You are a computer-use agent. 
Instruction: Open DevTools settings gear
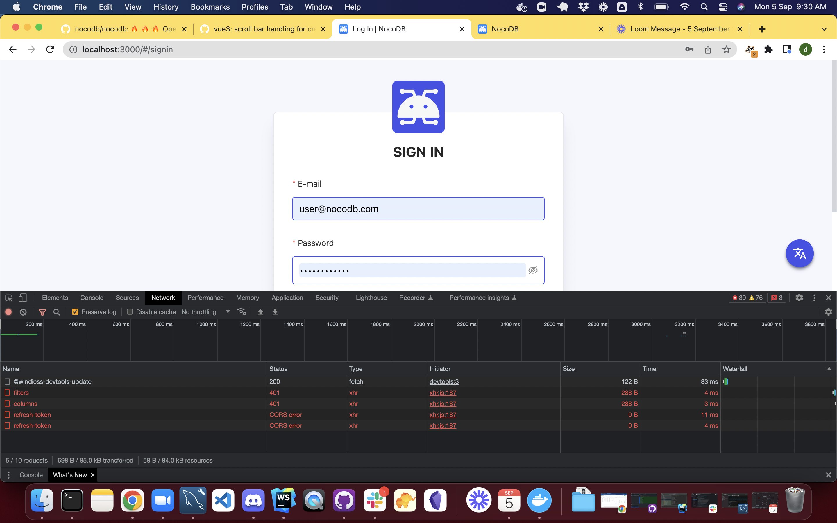799,298
